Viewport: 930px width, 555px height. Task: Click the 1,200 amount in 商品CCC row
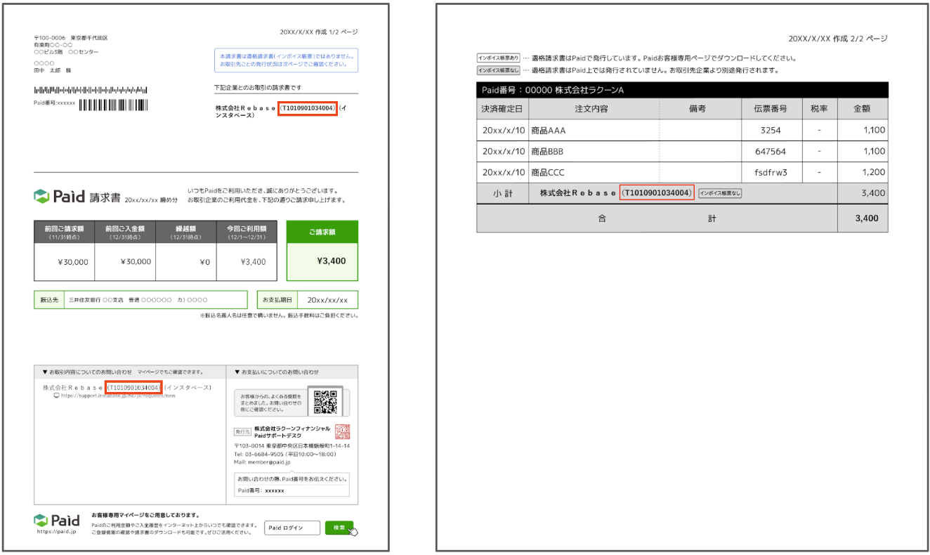tap(874, 172)
